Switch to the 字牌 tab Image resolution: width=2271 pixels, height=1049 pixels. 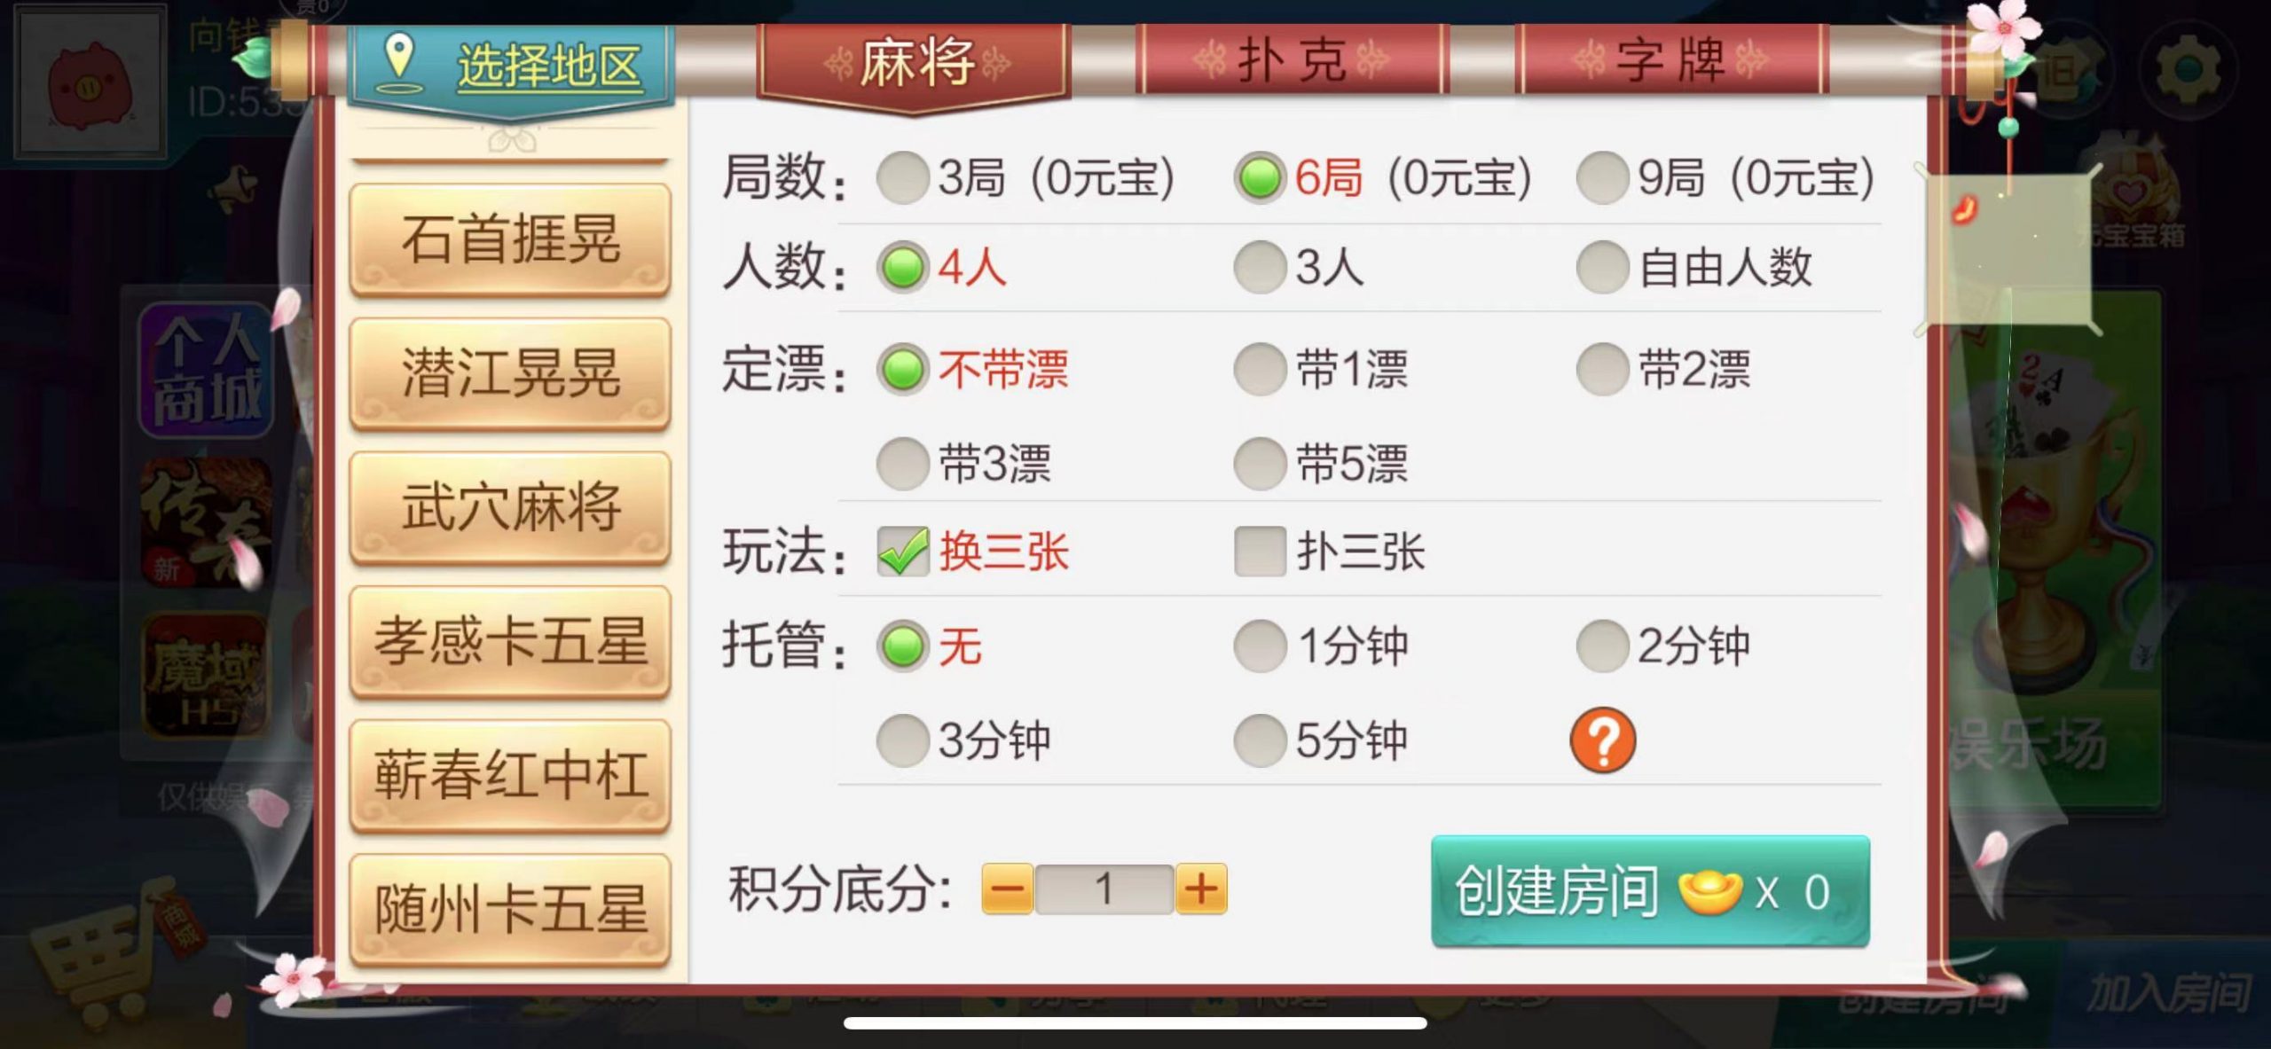point(1670,60)
